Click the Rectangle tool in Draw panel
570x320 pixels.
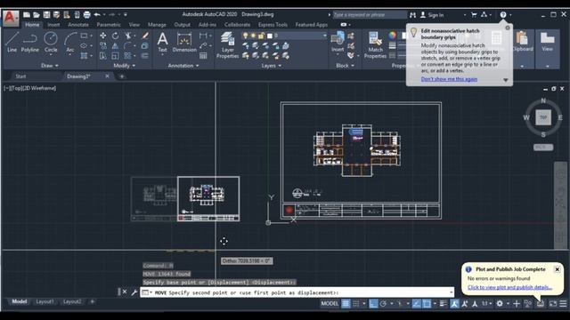tap(84, 36)
